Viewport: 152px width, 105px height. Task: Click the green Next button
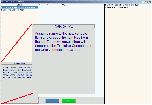point(68,101)
